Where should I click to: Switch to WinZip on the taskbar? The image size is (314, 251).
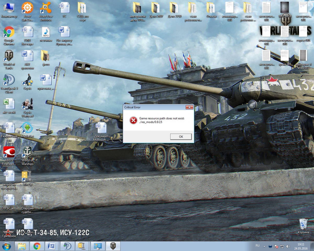coord(82,246)
